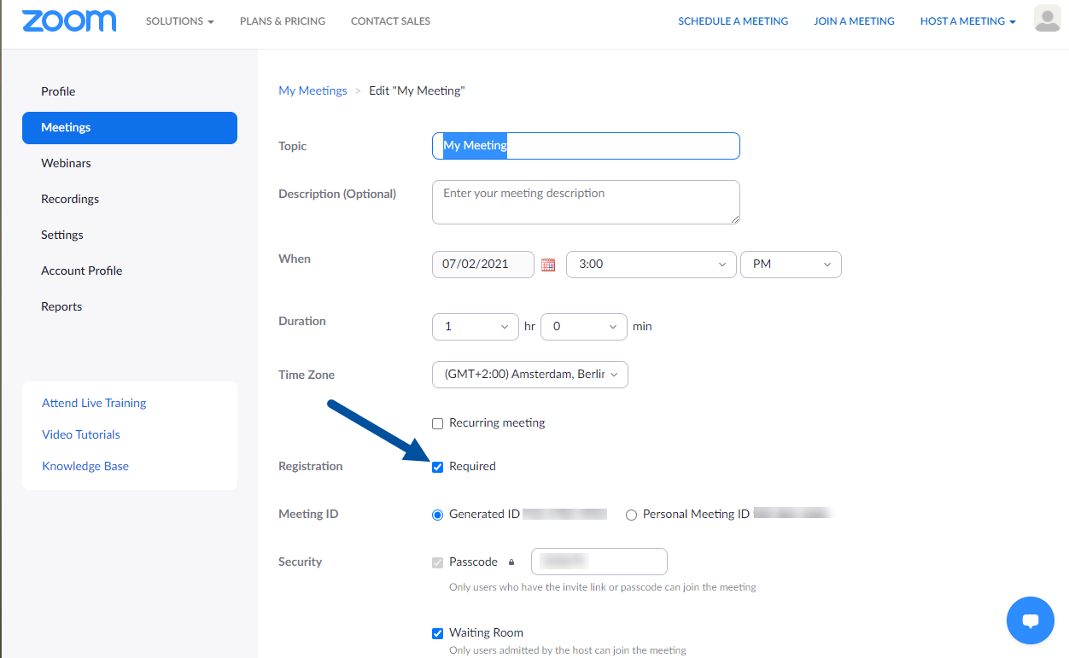The height and width of the screenshot is (658, 1069).
Task: Uncheck the Registration Required checkbox
Action: (438, 467)
